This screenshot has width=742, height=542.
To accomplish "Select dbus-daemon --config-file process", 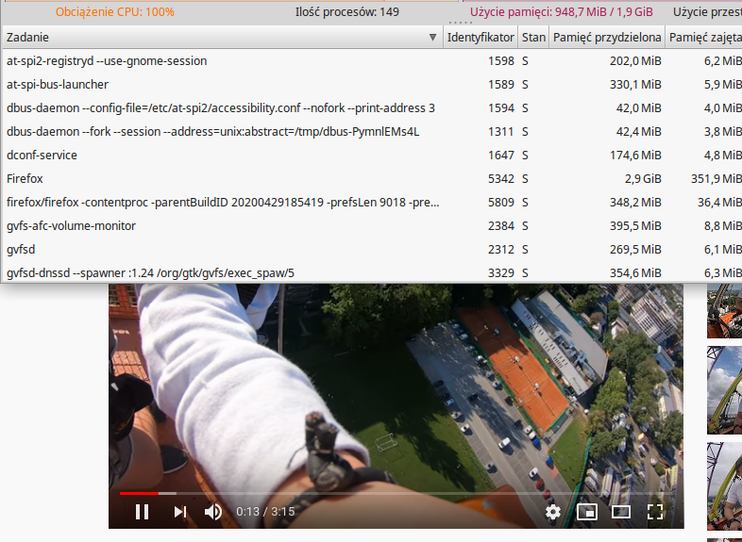I will pyautogui.click(x=373, y=108).
